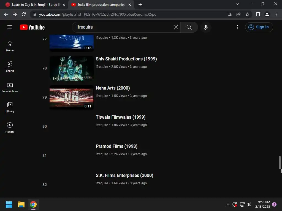
Task: Click the sync update tray icon
Action: [235, 204]
